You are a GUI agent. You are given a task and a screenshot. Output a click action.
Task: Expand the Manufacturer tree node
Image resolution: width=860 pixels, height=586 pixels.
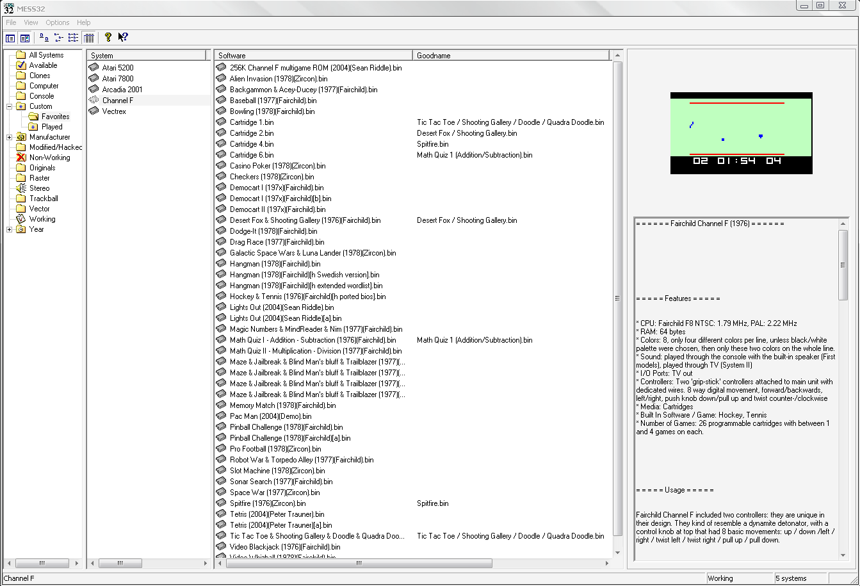click(x=10, y=137)
